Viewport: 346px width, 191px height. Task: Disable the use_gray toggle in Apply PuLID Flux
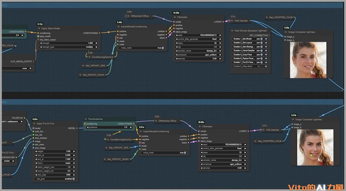click(74, 179)
